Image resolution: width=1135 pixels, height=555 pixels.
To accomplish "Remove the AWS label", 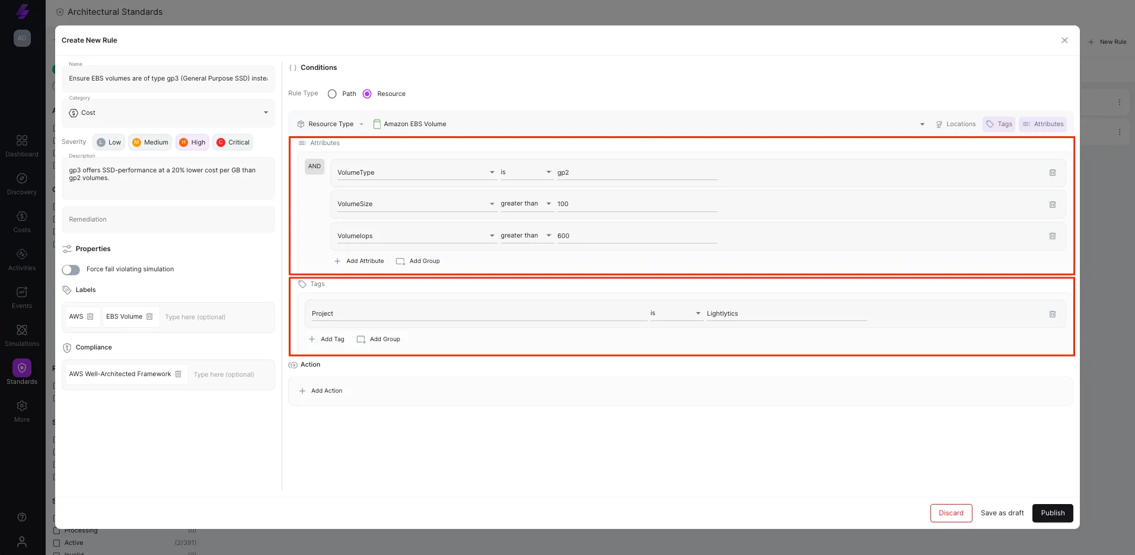I will (x=90, y=317).
